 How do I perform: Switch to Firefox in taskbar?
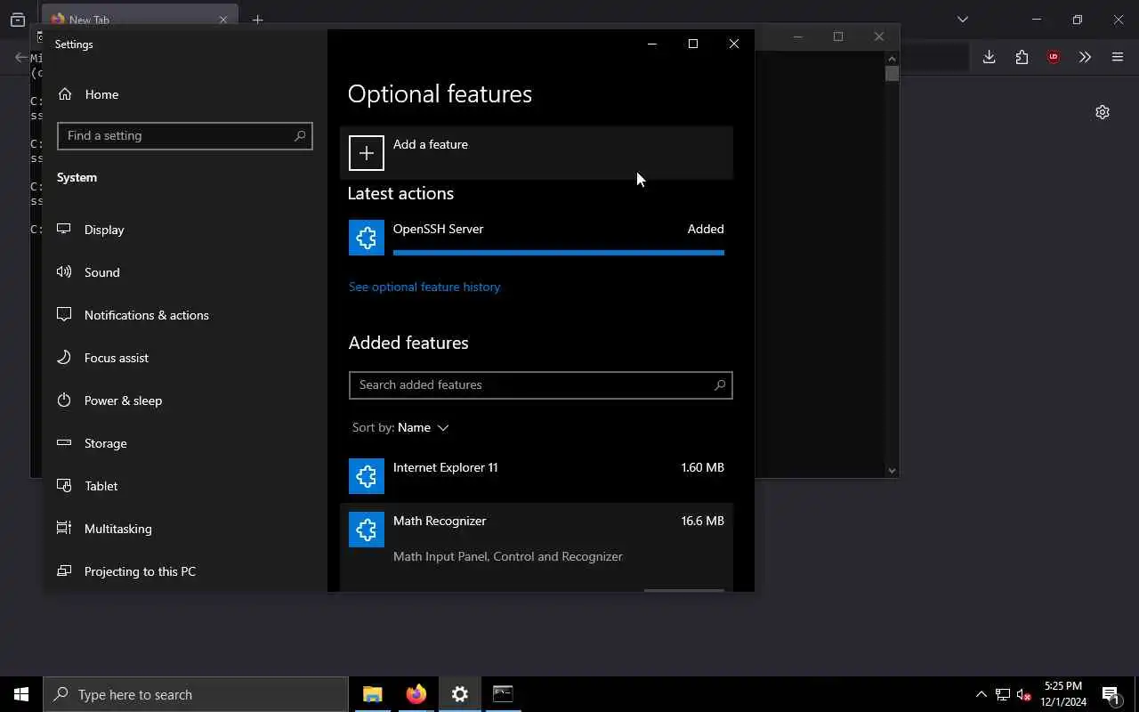pos(416,694)
